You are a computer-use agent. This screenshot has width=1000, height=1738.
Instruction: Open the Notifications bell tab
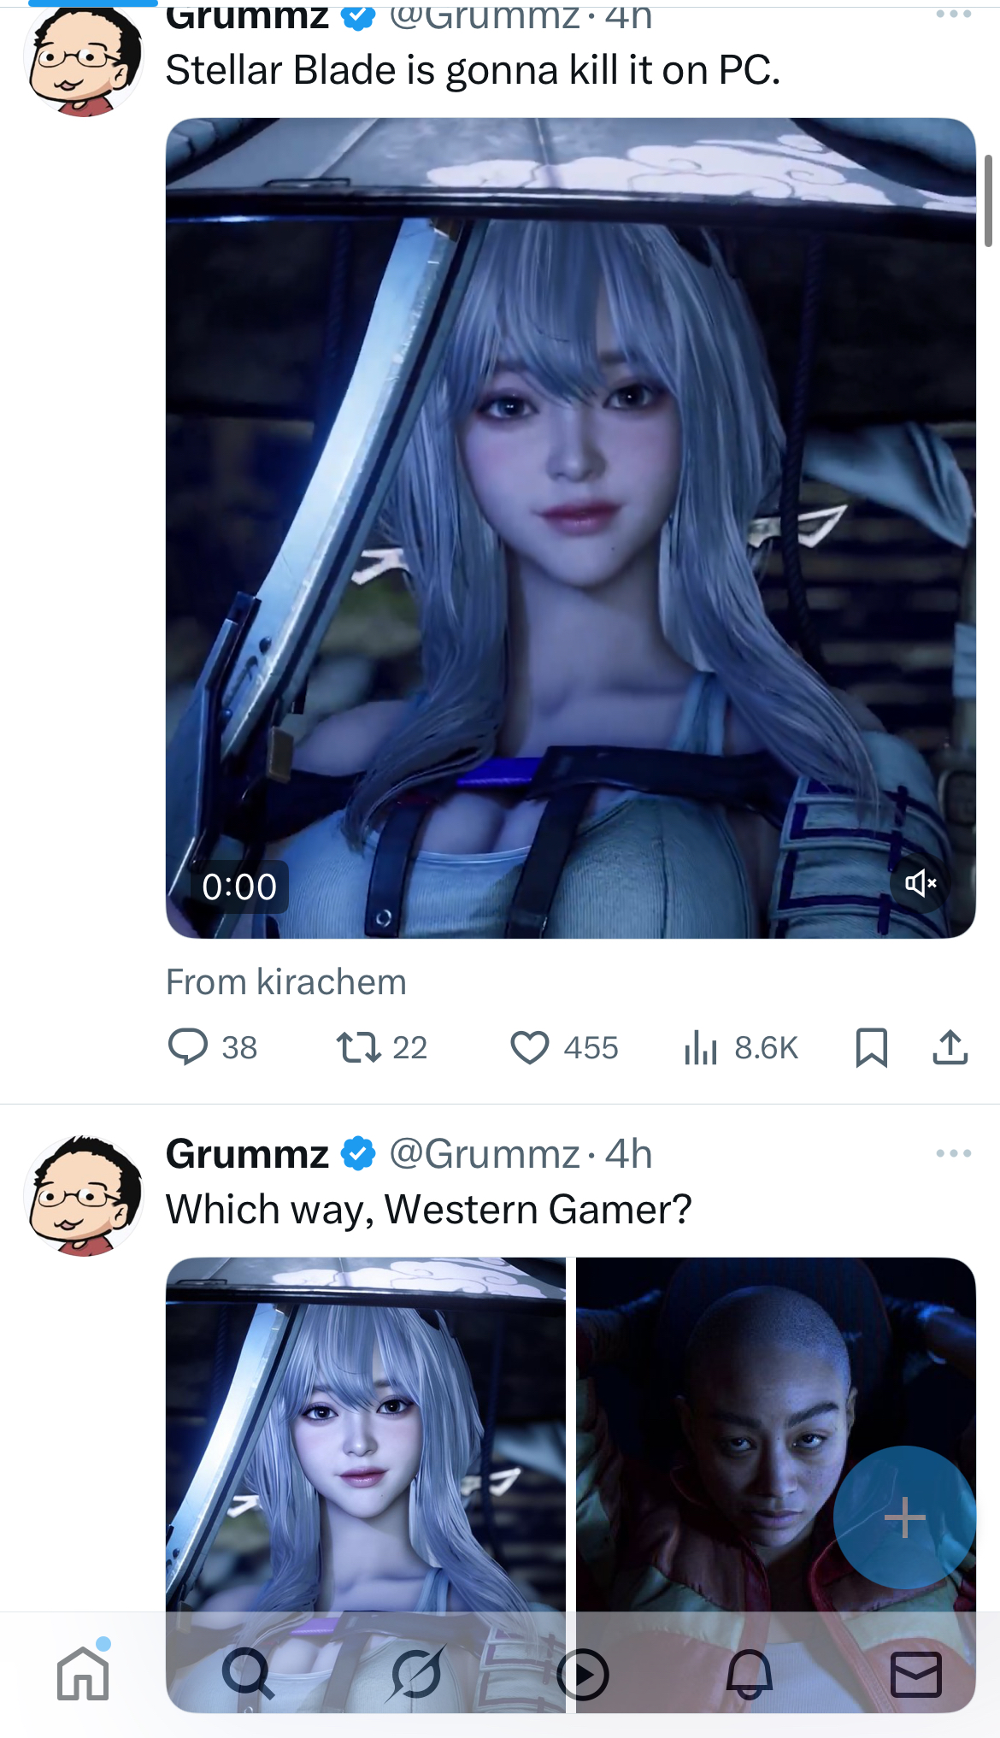(x=750, y=1674)
